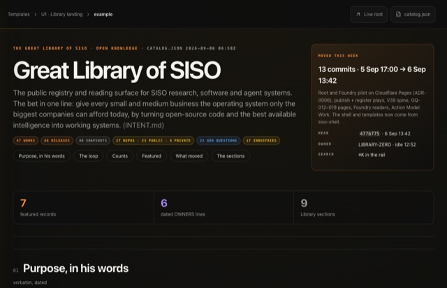Click the 13 commits heading

[372, 75]
